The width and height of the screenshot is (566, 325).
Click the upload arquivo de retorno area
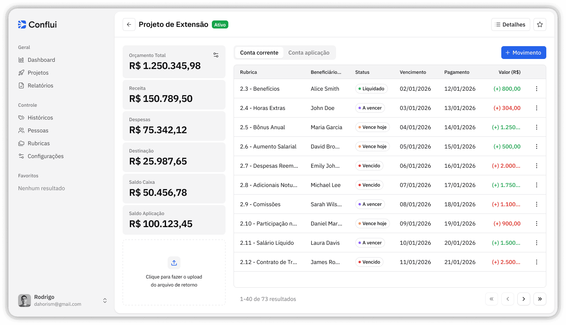click(174, 272)
